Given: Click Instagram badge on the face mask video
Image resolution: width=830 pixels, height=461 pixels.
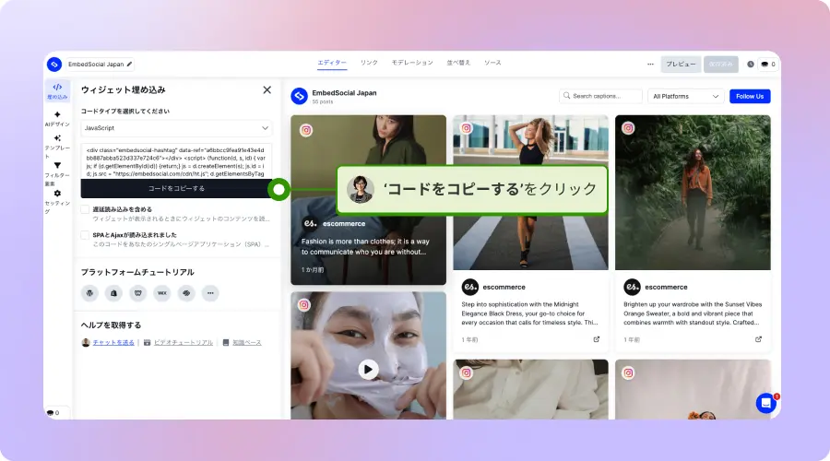Looking at the screenshot, I should pos(303,305).
